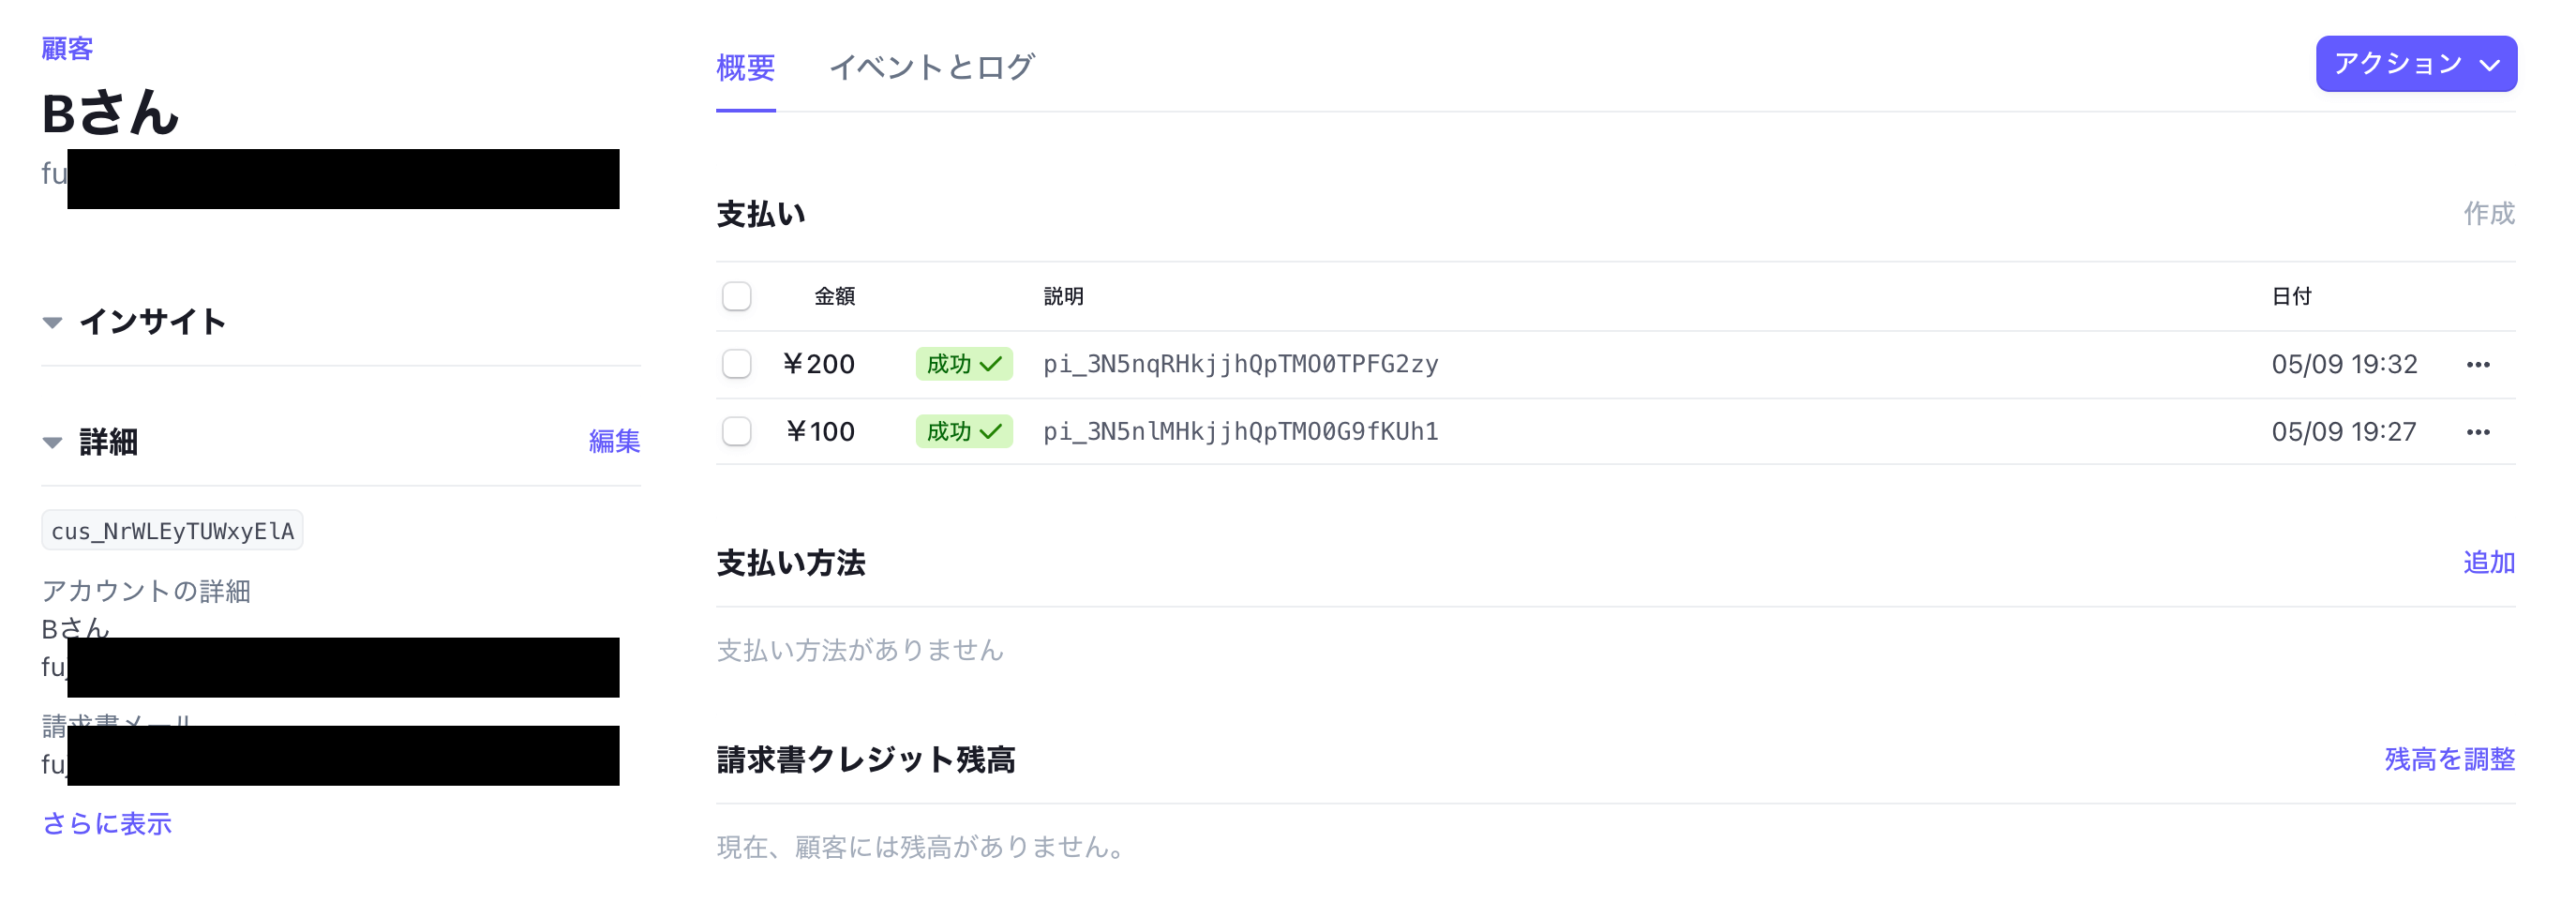Viewport: 2576px width, 902px height.
Task: Click 編集 to edit customer details
Action: click(614, 441)
